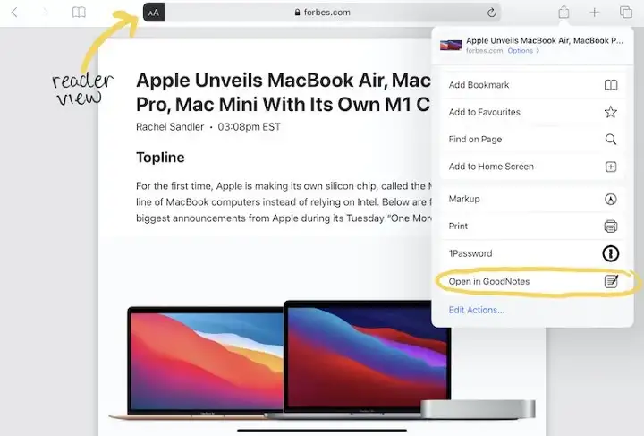The height and width of the screenshot is (436, 644).
Task: Open the bookmarks book icon
Action: (79, 13)
